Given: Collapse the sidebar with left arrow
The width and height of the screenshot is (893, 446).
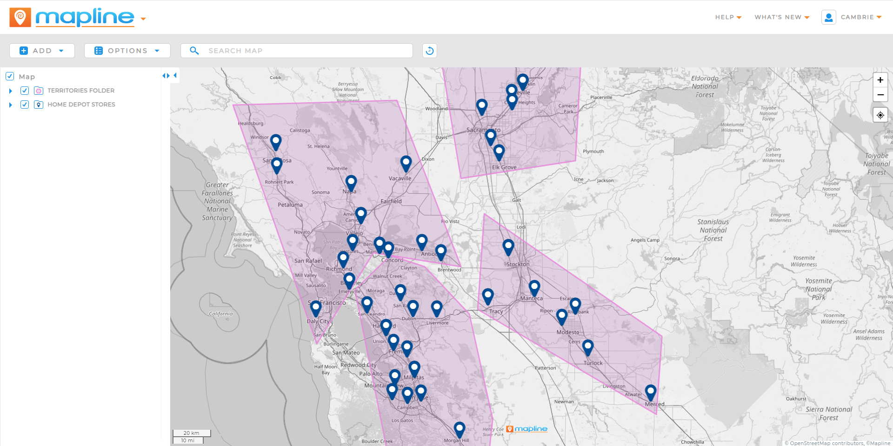Looking at the screenshot, I should click(x=175, y=75).
